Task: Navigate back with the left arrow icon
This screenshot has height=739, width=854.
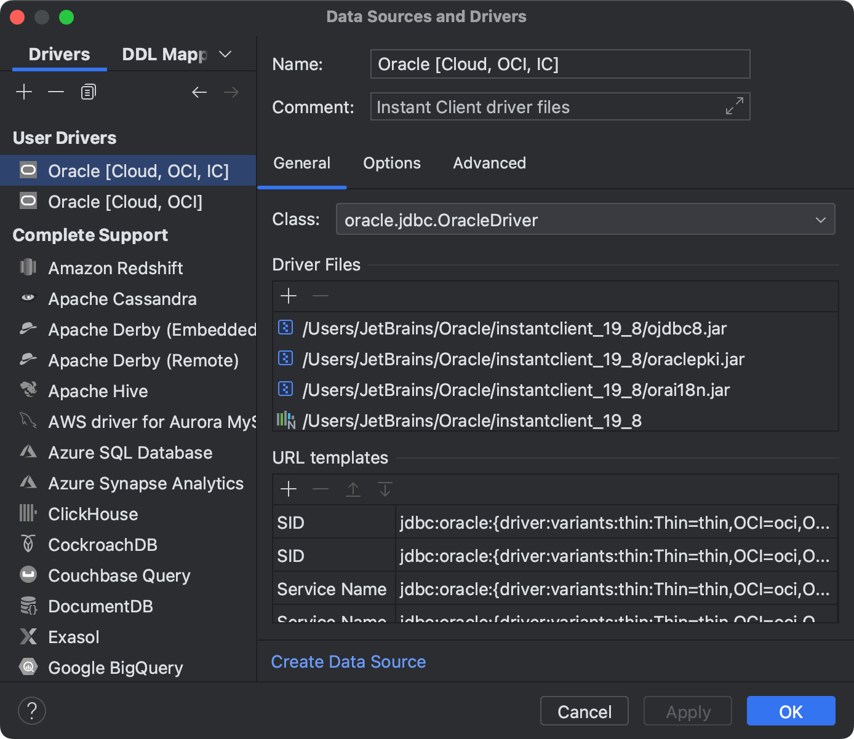Action: click(199, 92)
